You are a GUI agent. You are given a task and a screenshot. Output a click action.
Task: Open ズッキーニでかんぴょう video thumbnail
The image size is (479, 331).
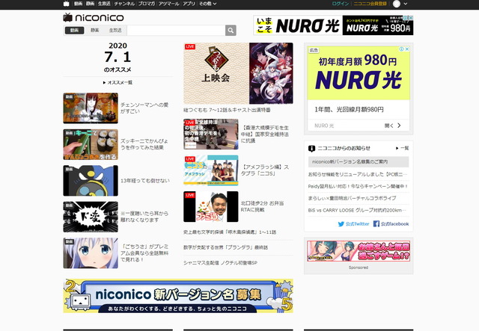pos(91,145)
